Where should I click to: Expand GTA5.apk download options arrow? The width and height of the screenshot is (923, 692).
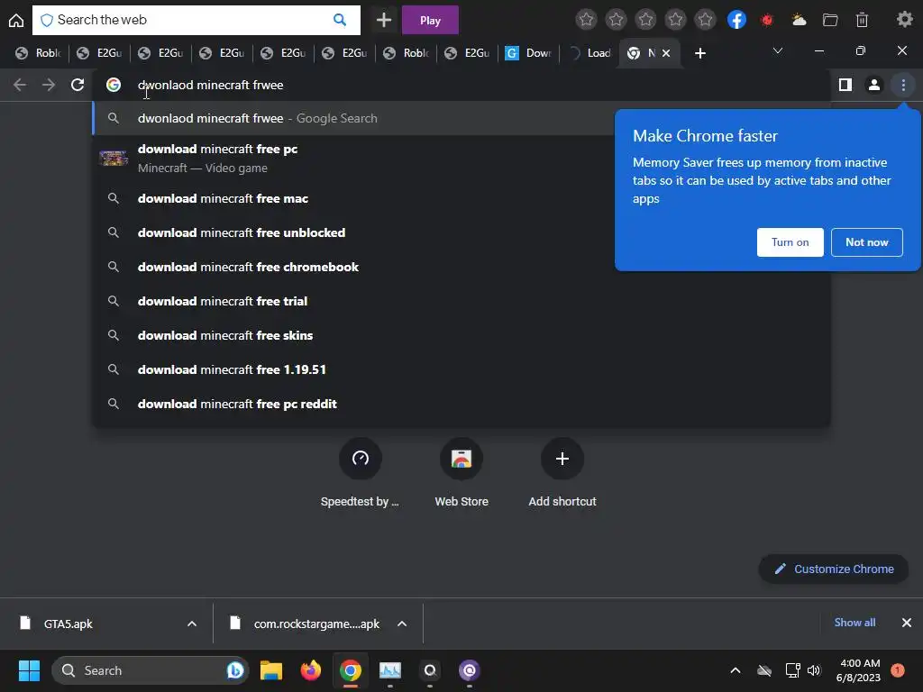click(192, 624)
